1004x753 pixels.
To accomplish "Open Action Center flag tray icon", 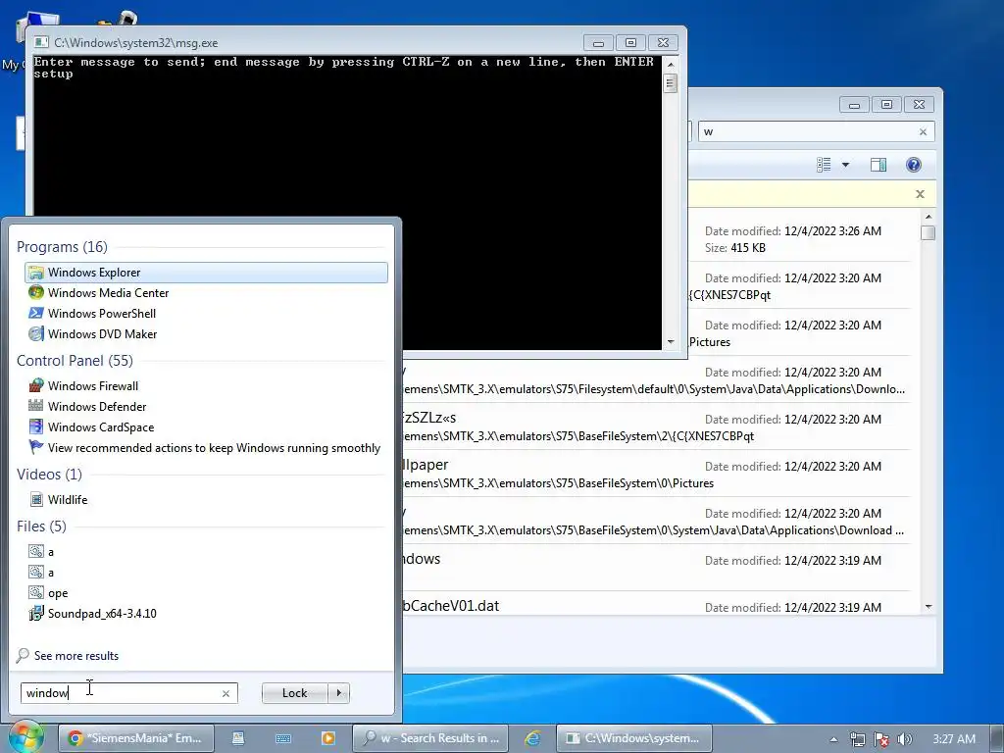I will click(x=881, y=739).
